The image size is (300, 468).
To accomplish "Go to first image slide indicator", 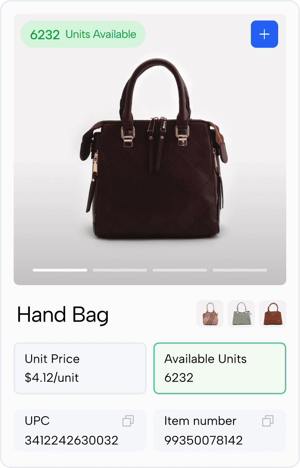I will (60, 270).
